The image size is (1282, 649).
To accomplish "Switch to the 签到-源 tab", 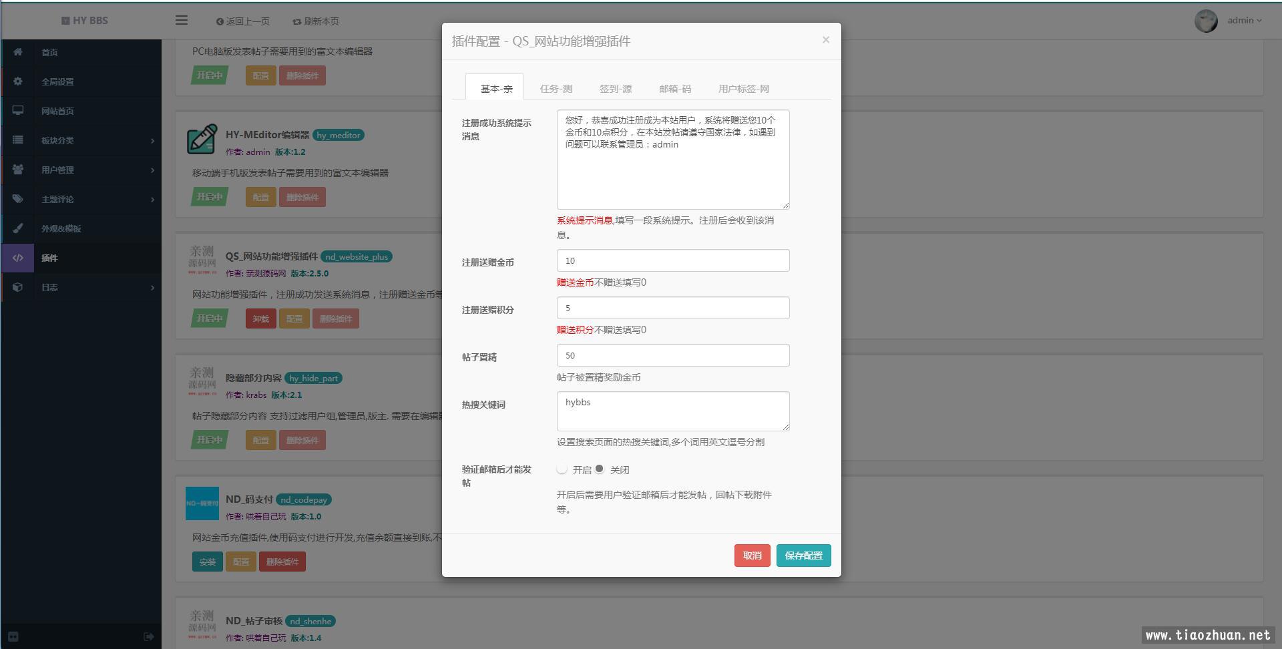I will [615, 88].
